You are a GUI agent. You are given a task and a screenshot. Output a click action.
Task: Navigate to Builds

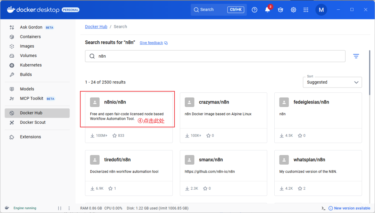coord(37,74)
